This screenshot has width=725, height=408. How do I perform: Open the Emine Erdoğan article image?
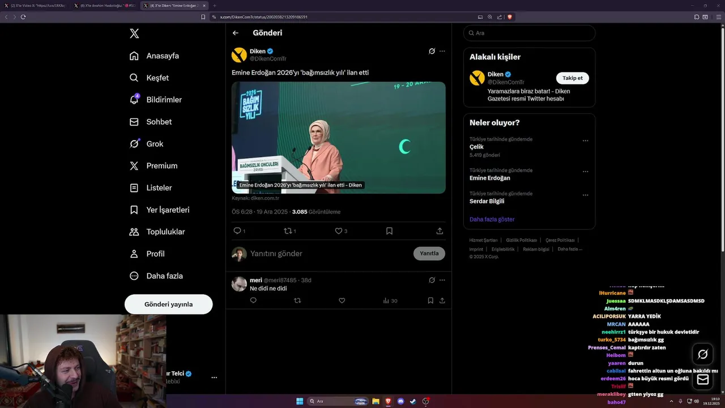(x=339, y=138)
